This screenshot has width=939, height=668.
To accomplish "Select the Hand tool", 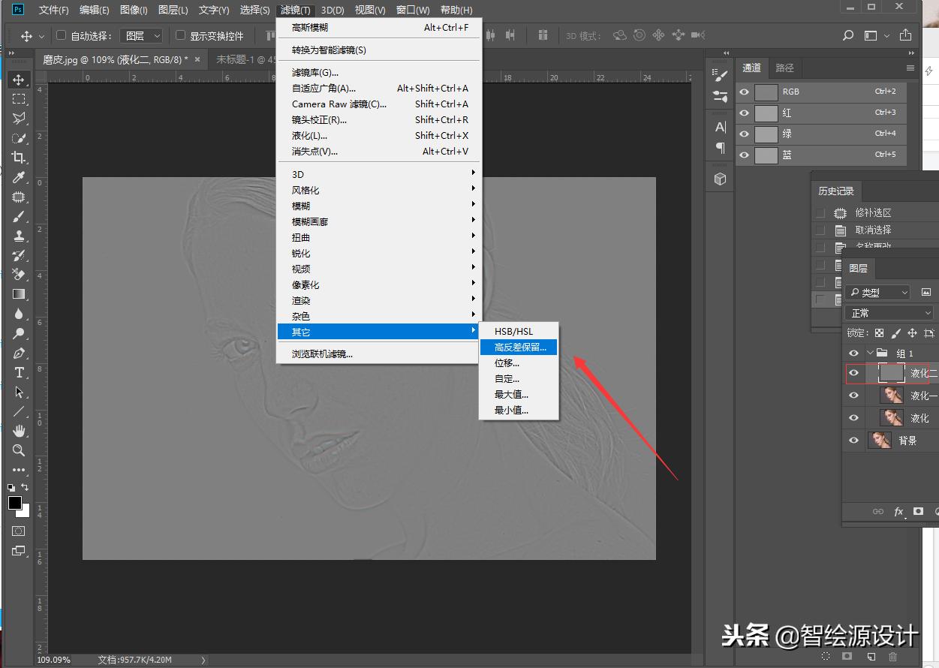I will point(19,431).
